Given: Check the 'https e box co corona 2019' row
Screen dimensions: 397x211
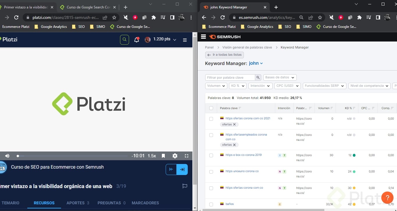Looking at the screenshot, I should coord(211,155).
